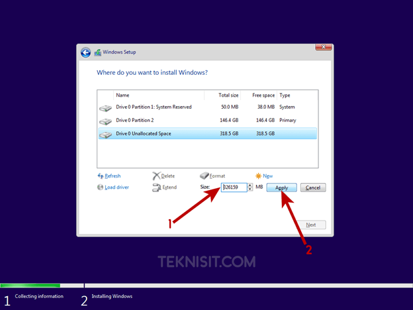The height and width of the screenshot is (310, 413).
Task: Cancel the new partition creation
Action: (313, 187)
